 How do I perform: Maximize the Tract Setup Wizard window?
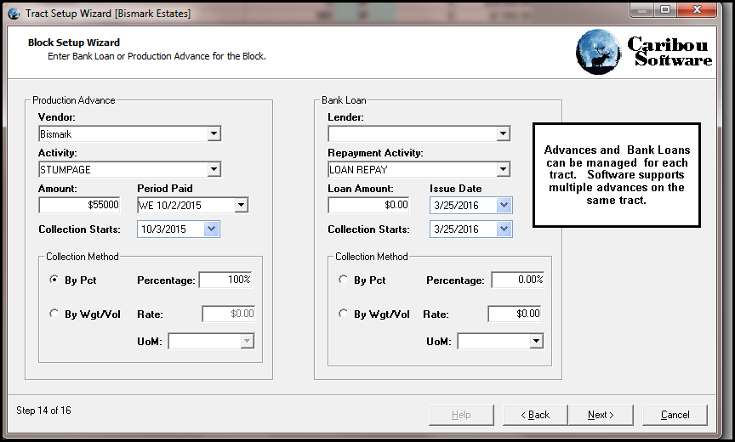(x=665, y=10)
